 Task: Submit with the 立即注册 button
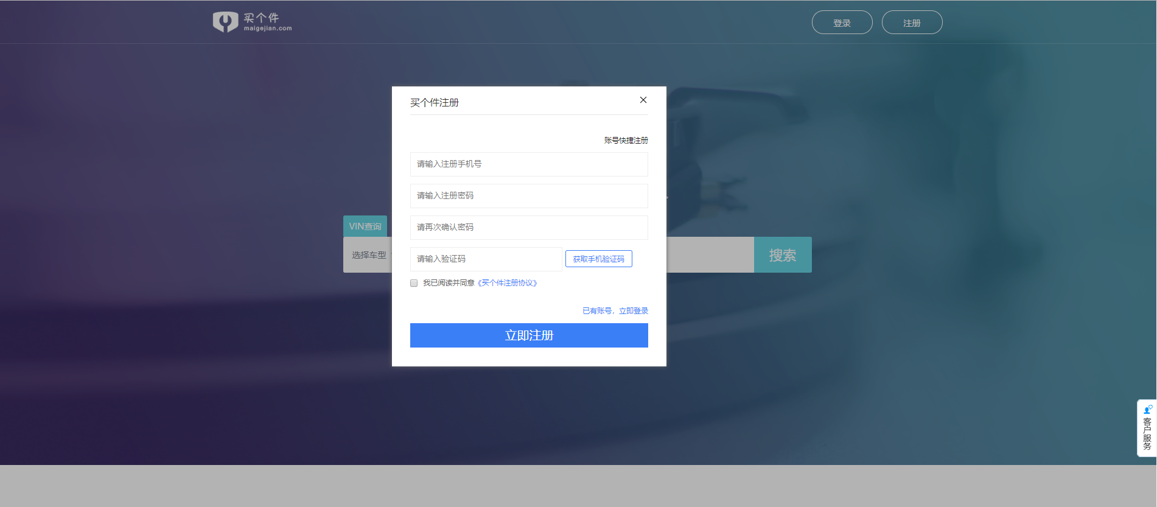528,335
